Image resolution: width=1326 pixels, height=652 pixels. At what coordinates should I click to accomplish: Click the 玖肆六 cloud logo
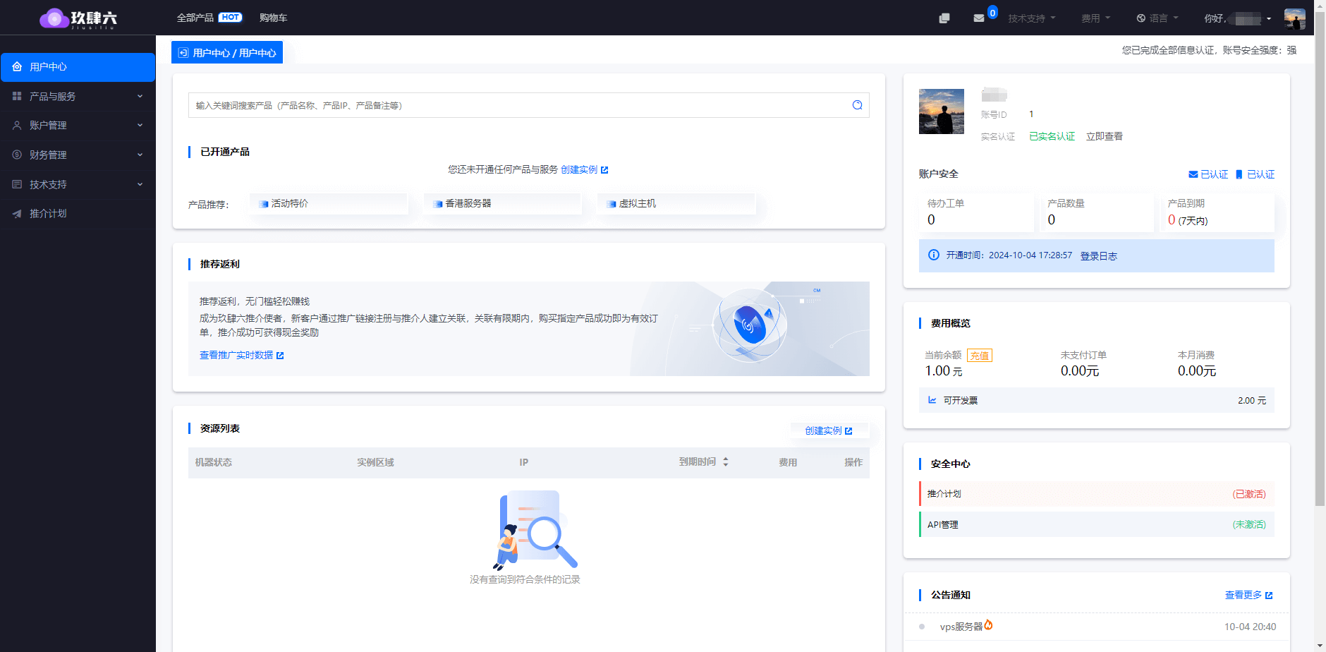(x=78, y=18)
